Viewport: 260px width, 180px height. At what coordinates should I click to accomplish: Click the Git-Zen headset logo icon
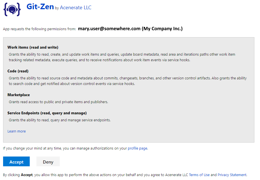point(12,9)
